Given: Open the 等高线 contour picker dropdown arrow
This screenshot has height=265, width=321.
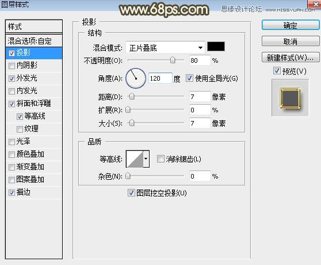Looking at the screenshot, I should tap(146, 159).
